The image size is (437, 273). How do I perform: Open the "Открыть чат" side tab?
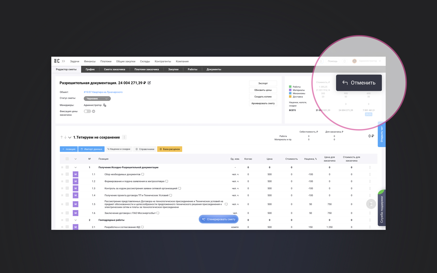coord(382,134)
